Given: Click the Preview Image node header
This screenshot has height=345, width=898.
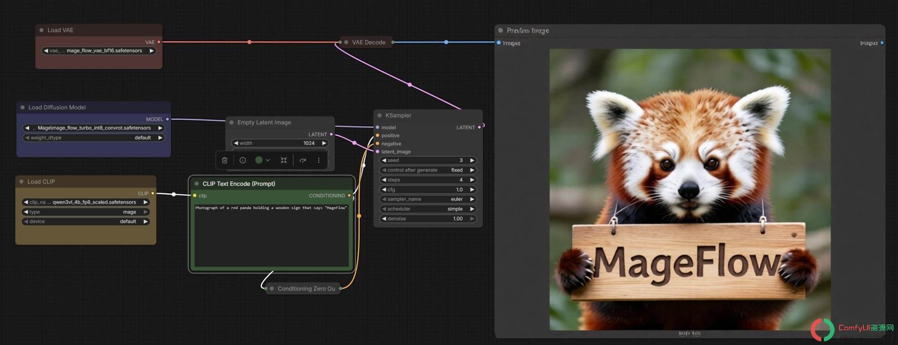Looking at the screenshot, I should click(690, 31).
